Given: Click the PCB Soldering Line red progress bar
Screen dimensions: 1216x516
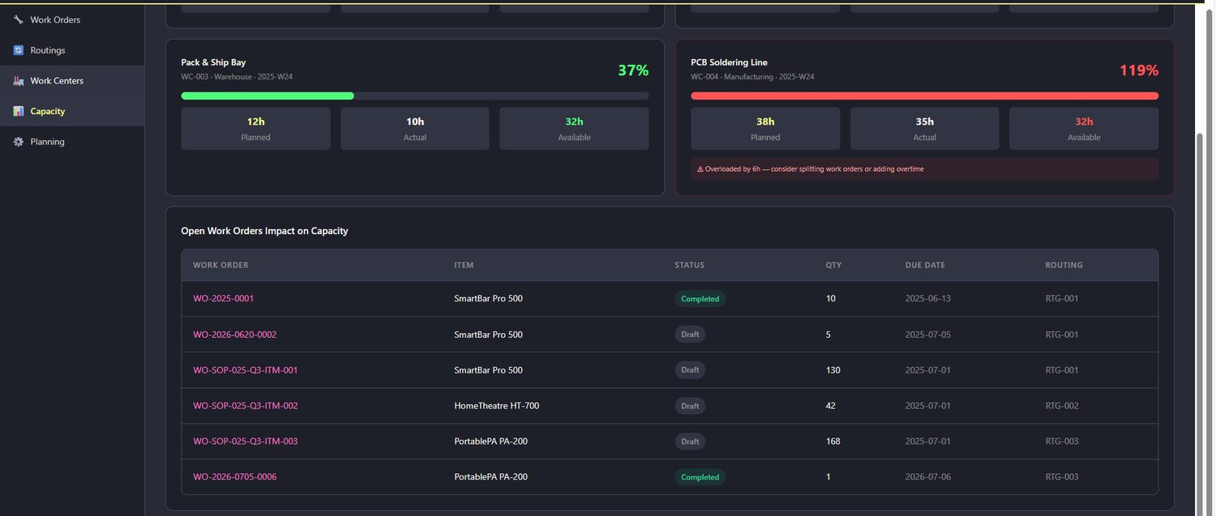Looking at the screenshot, I should tap(924, 96).
